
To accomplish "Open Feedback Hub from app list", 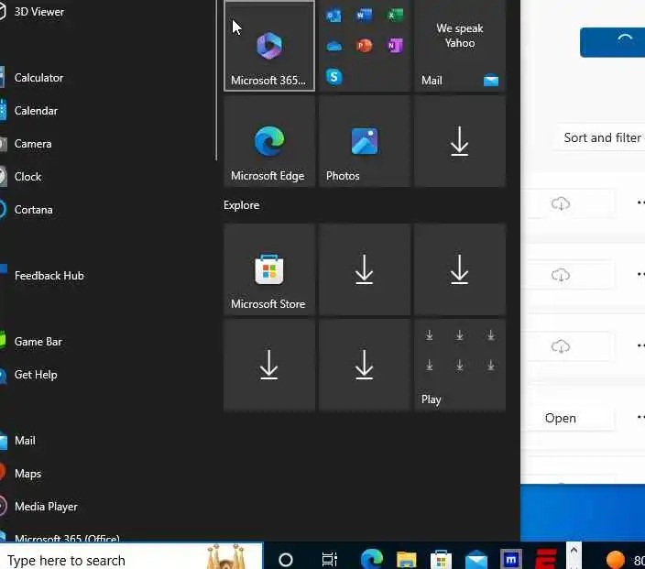I will coord(49,275).
